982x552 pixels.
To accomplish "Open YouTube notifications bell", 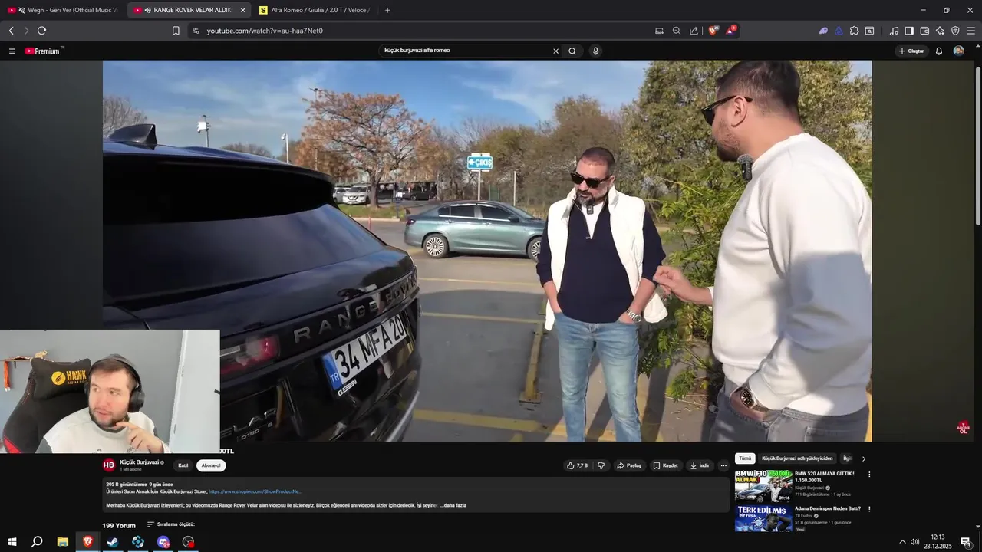I will pos(939,51).
